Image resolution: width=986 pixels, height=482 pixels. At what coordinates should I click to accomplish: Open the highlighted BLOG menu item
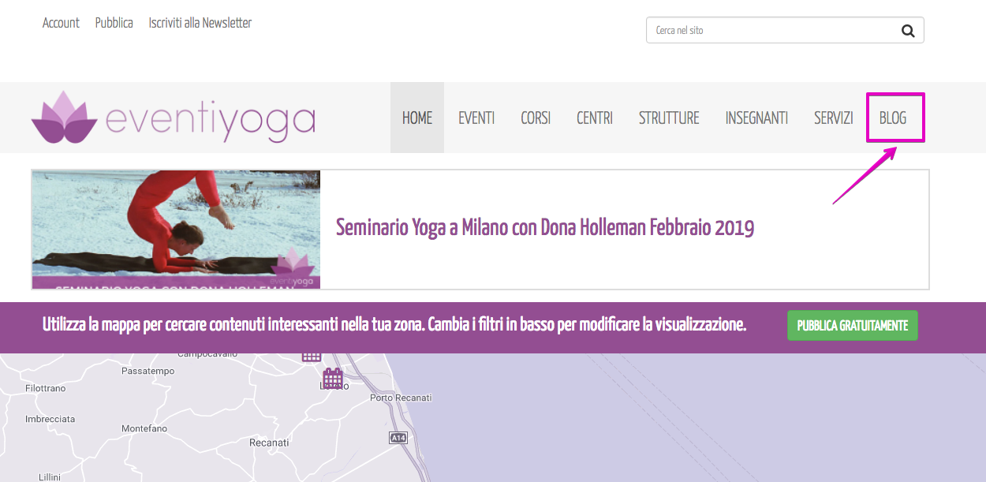[893, 118]
